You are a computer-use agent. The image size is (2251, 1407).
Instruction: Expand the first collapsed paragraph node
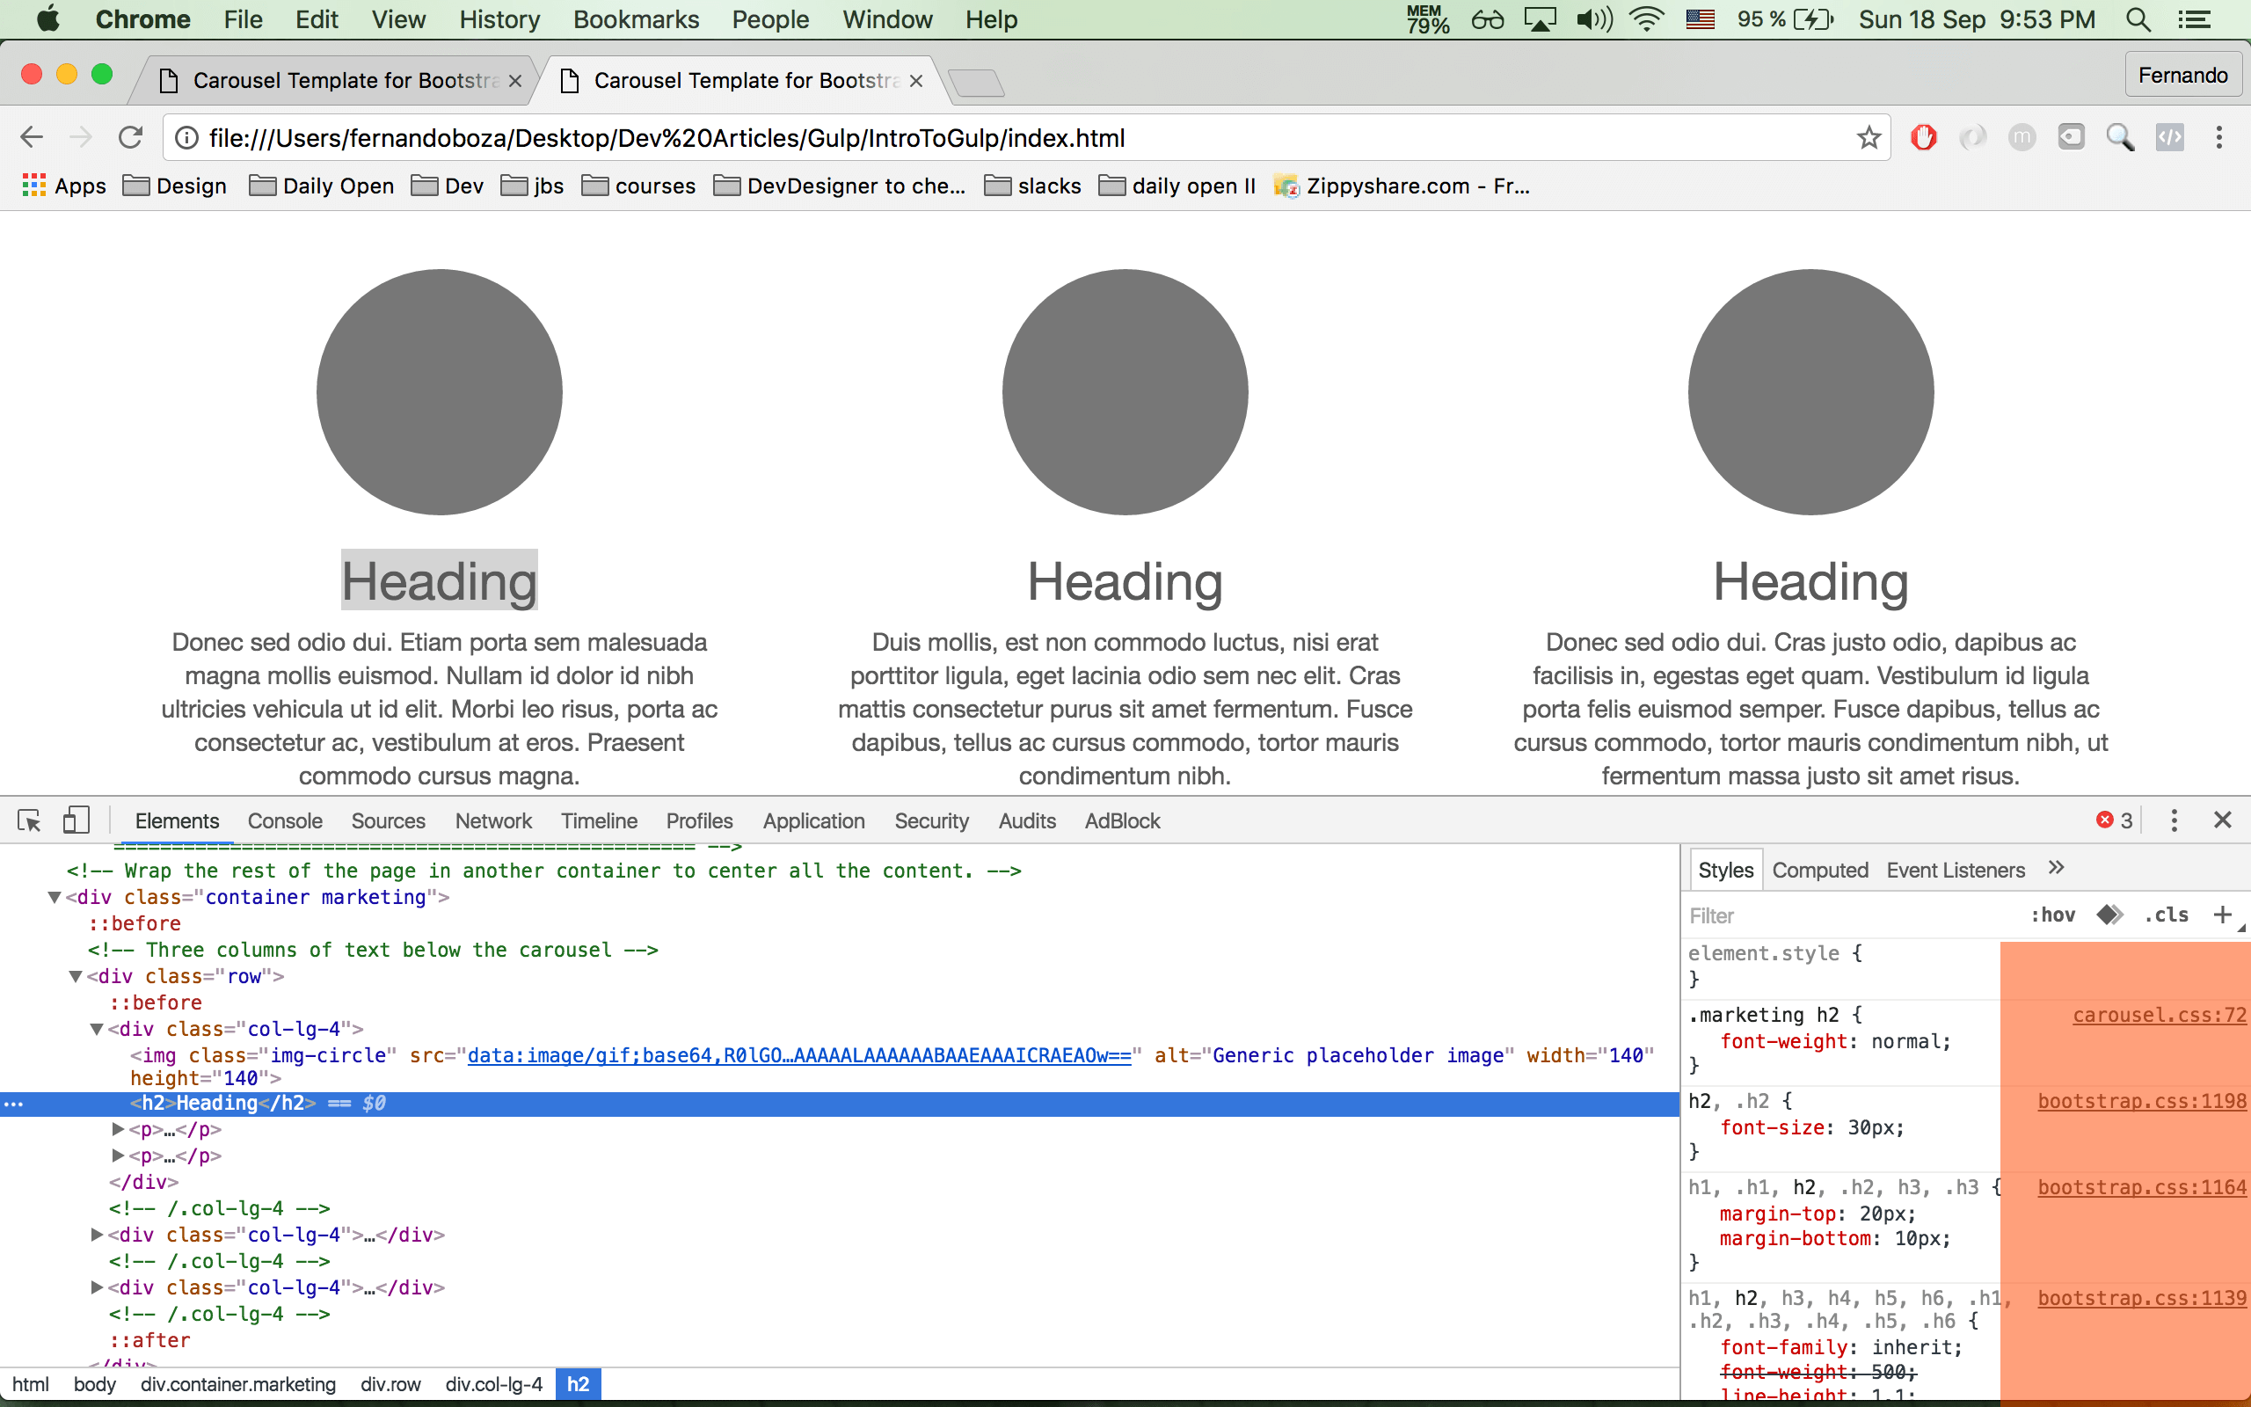coord(118,1130)
